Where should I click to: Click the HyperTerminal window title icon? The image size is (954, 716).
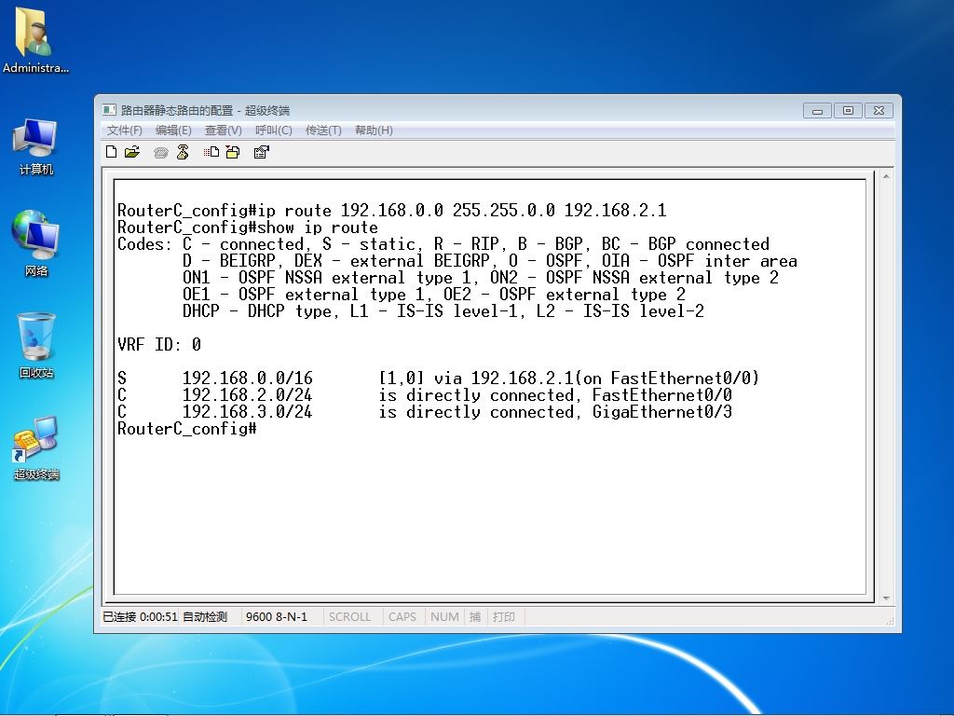(x=109, y=110)
